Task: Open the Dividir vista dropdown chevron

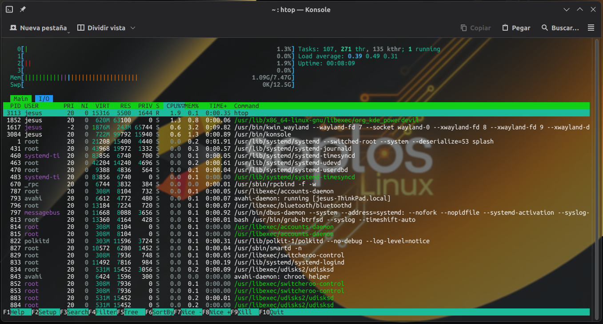Action: click(132, 28)
